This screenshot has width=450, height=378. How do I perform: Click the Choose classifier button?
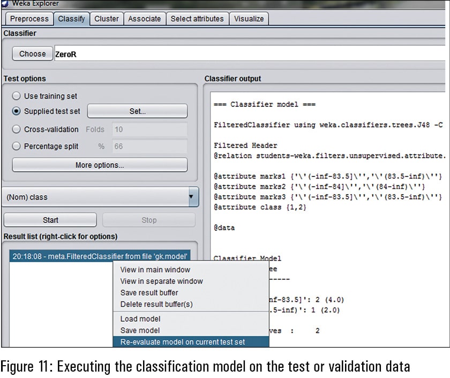32,54
